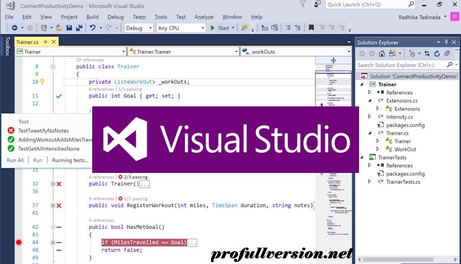This screenshot has height=264, width=461.
Task: Pin the Trainer.cs tab
Action: click(x=45, y=42)
